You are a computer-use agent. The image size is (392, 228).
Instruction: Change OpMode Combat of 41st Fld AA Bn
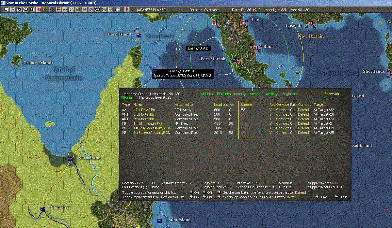pos(283,110)
